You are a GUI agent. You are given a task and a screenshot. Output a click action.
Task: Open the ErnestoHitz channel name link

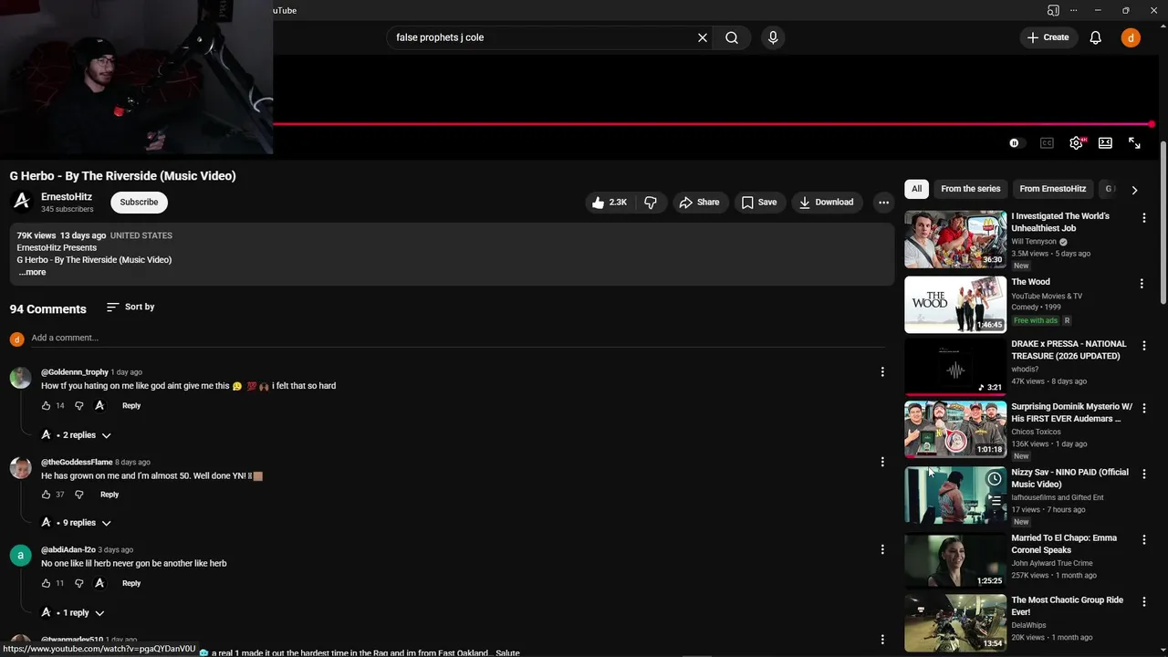click(x=67, y=196)
